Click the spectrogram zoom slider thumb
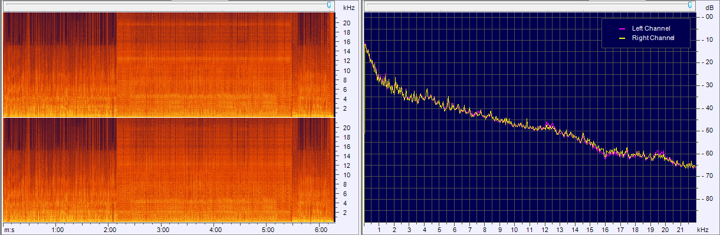Image resolution: width=720 pixels, height=235 pixels. [329, 5]
